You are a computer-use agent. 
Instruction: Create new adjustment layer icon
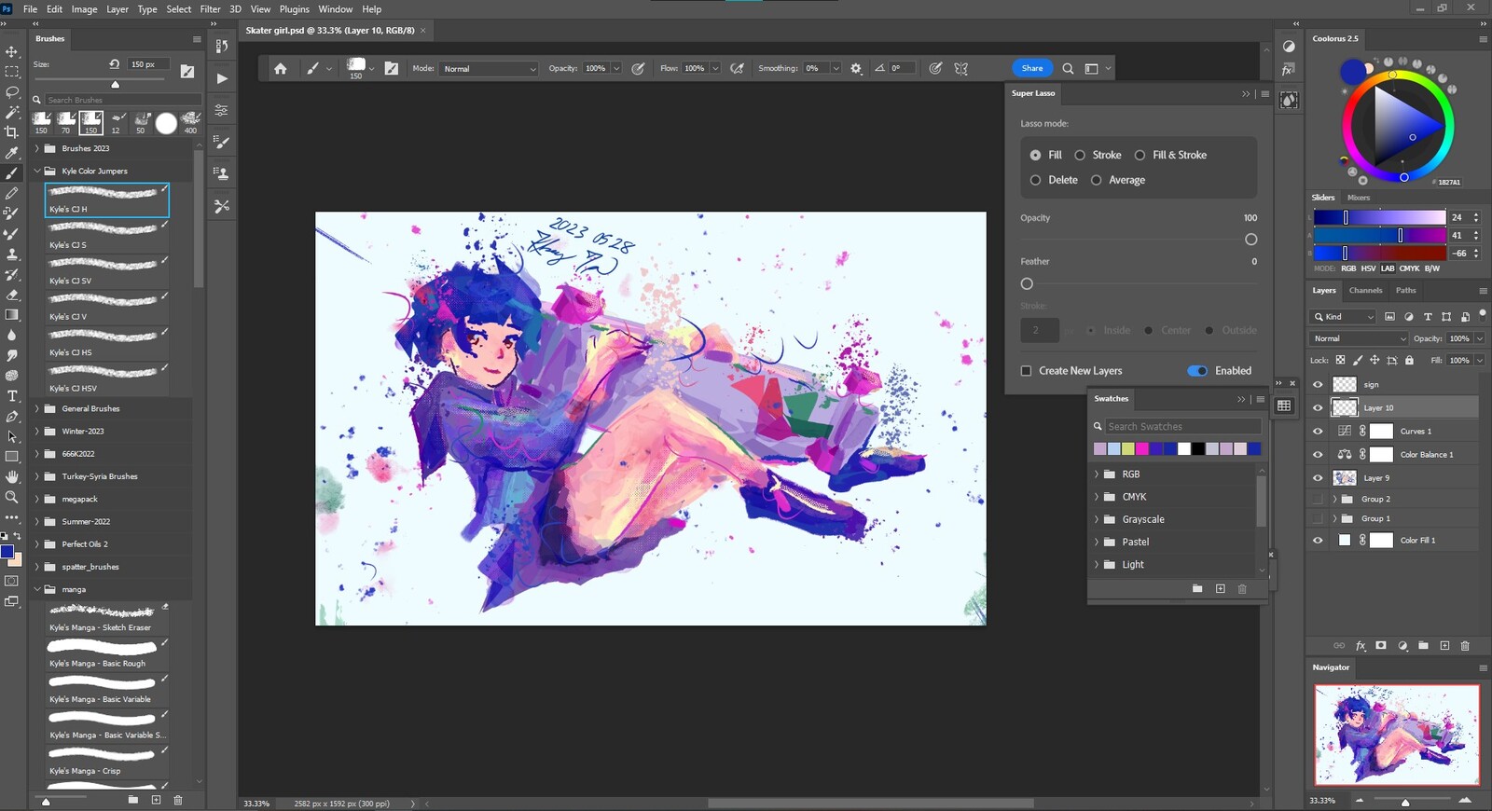coord(1402,645)
